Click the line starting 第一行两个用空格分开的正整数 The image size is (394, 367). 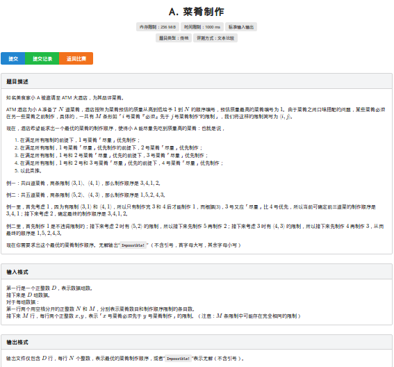101,309
